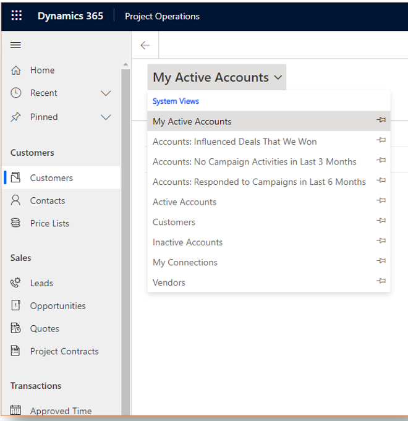Choose Accounts: Responded to Campaigns in Last 6 Months
Image resolution: width=408 pixels, height=421 pixels.
(269, 182)
